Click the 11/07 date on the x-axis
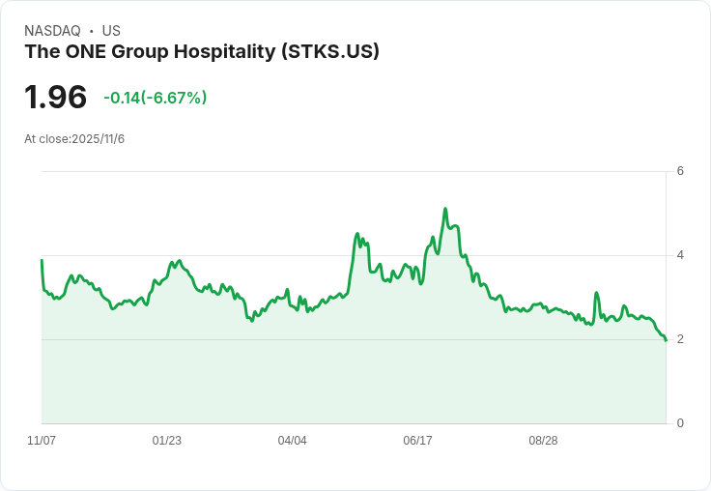The width and height of the screenshot is (711, 491). tap(42, 441)
